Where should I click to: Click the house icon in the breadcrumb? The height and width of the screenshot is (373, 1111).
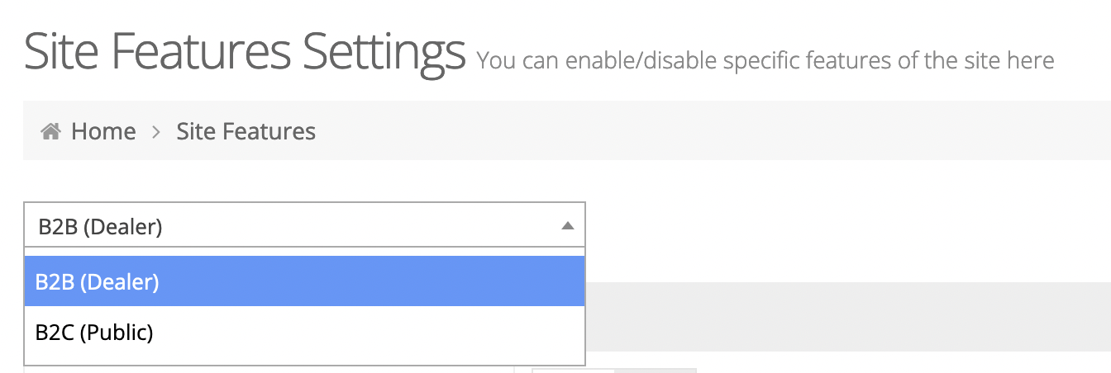coord(51,131)
